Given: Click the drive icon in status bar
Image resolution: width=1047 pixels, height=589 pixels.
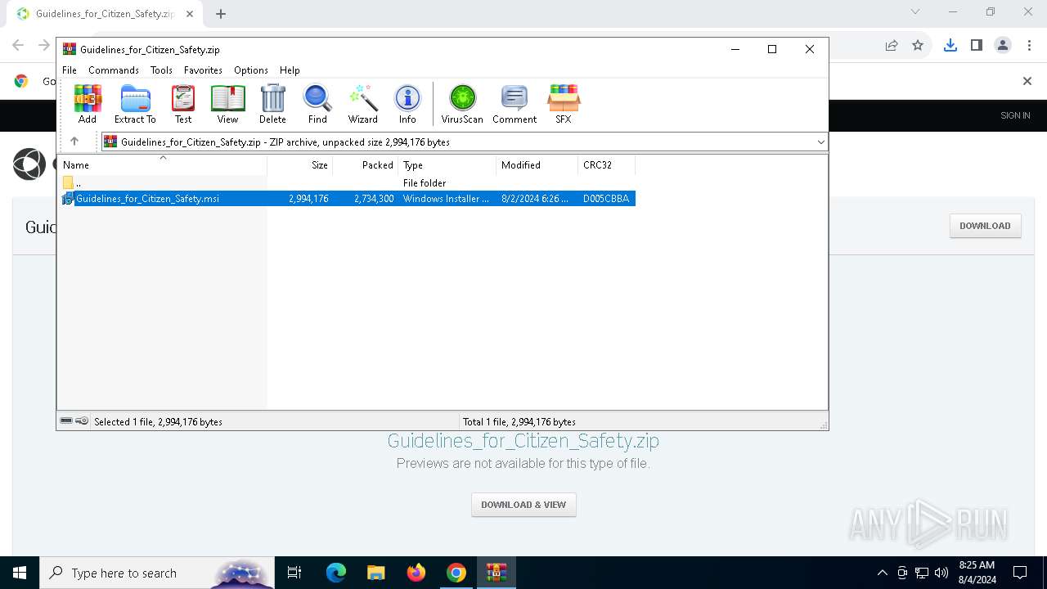Looking at the screenshot, I should pos(66,421).
